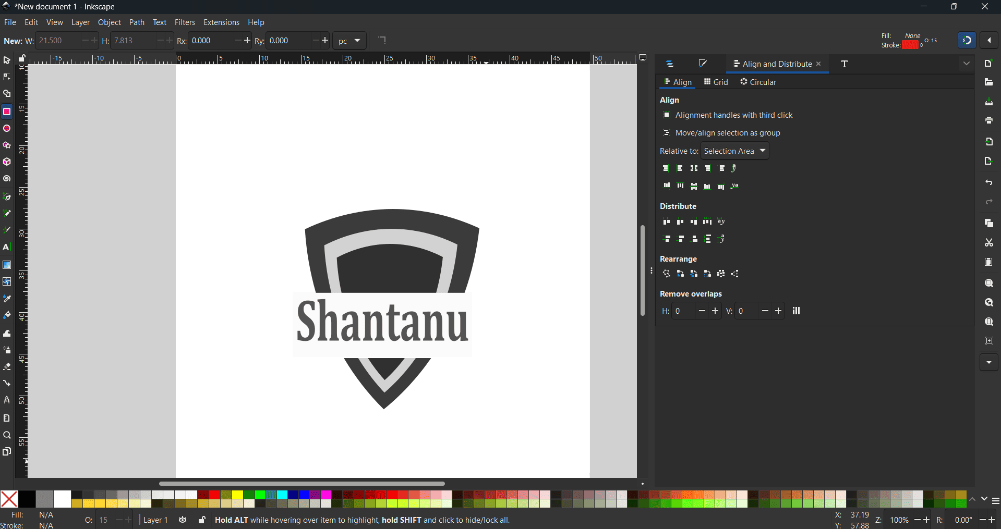Select the bright red palette swatch
Image resolution: width=1001 pixels, height=529 pixels.
(x=214, y=495)
